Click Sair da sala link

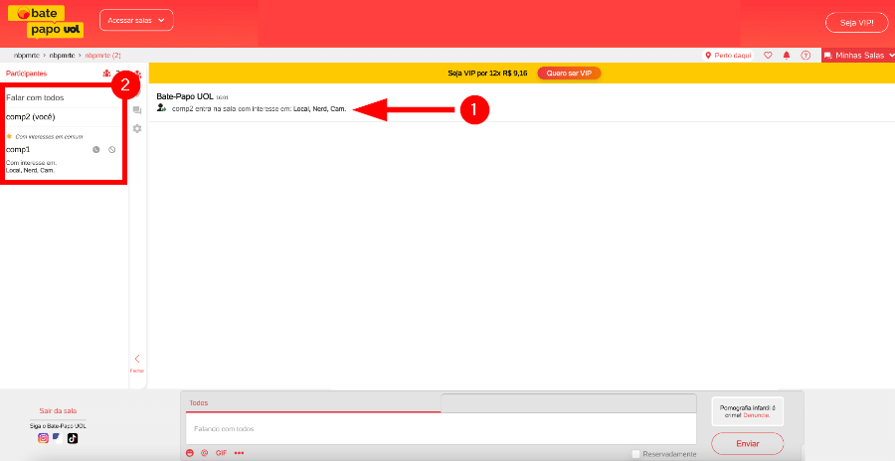pos(58,410)
